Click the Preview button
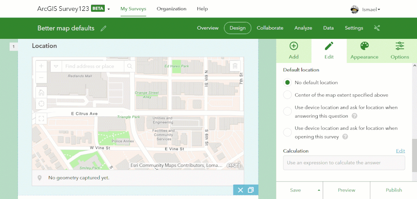 point(346,190)
